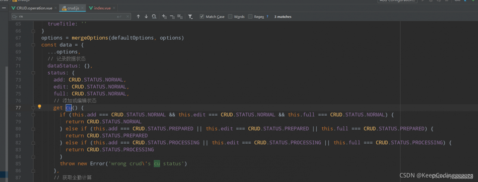Open search history magnifier in find bar
The width and height of the screenshot is (478, 182).
tap(15, 16)
